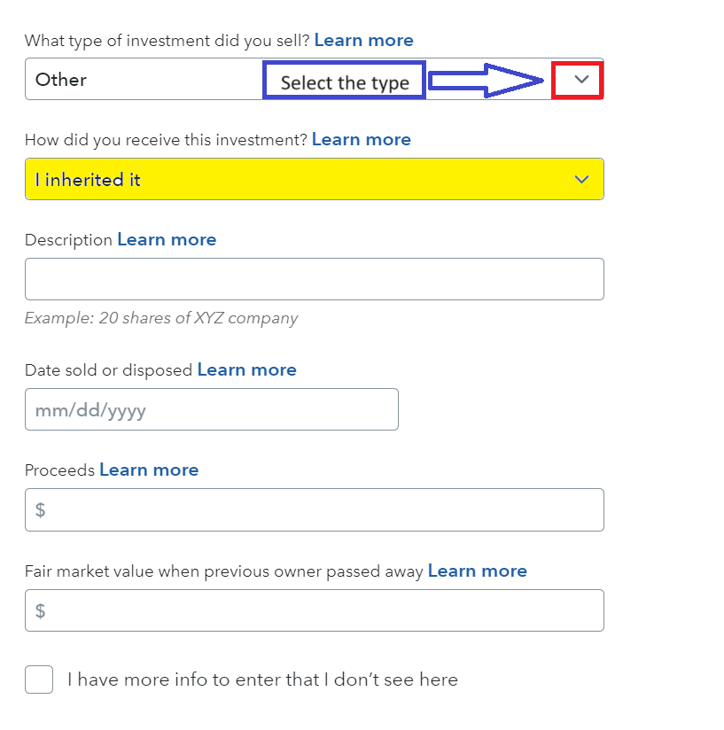Open Learn more next to Proceeds
The height and width of the screenshot is (730, 724).
pyautogui.click(x=149, y=470)
